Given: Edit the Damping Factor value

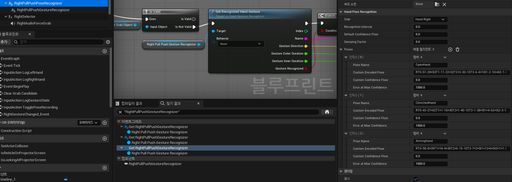Looking at the screenshot, I should pos(430,42).
